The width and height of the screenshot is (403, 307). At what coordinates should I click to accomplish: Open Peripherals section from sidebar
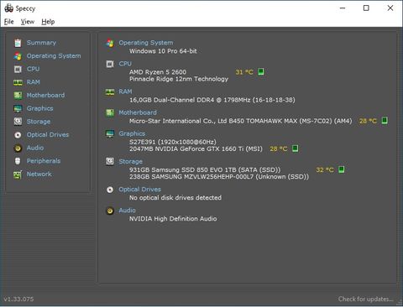[x=44, y=161]
